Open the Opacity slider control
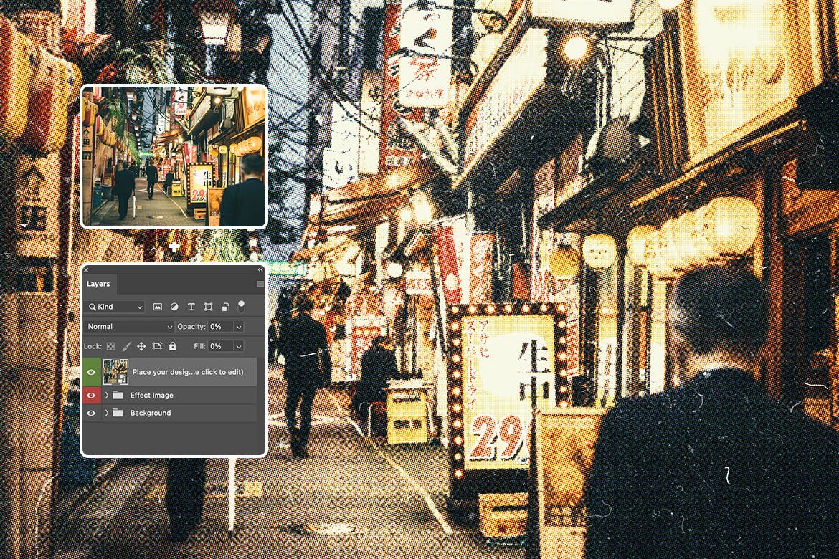The image size is (839, 559). pyautogui.click(x=238, y=326)
